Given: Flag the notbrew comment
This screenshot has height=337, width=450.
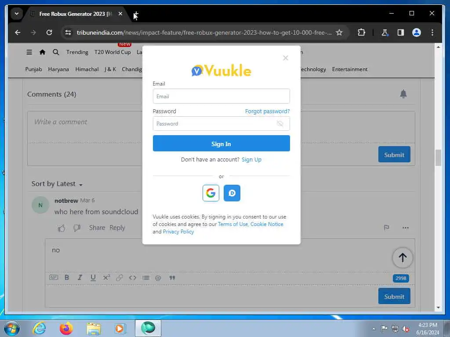Looking at the screenshot, I should click(386, 228).
